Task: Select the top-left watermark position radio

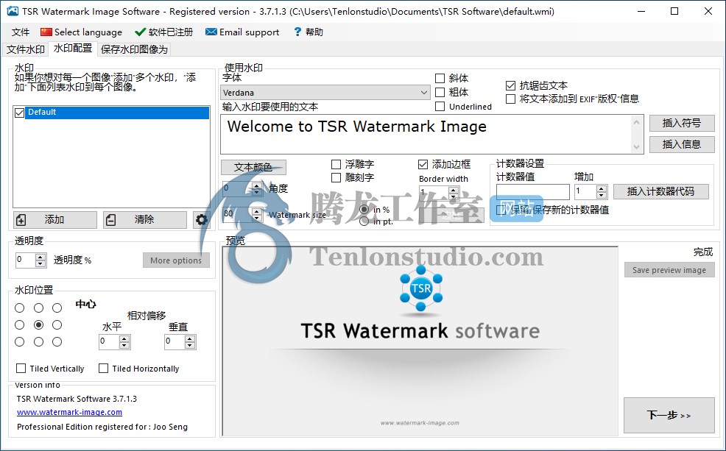Action: pyautogui.click(x=19, y=308)
